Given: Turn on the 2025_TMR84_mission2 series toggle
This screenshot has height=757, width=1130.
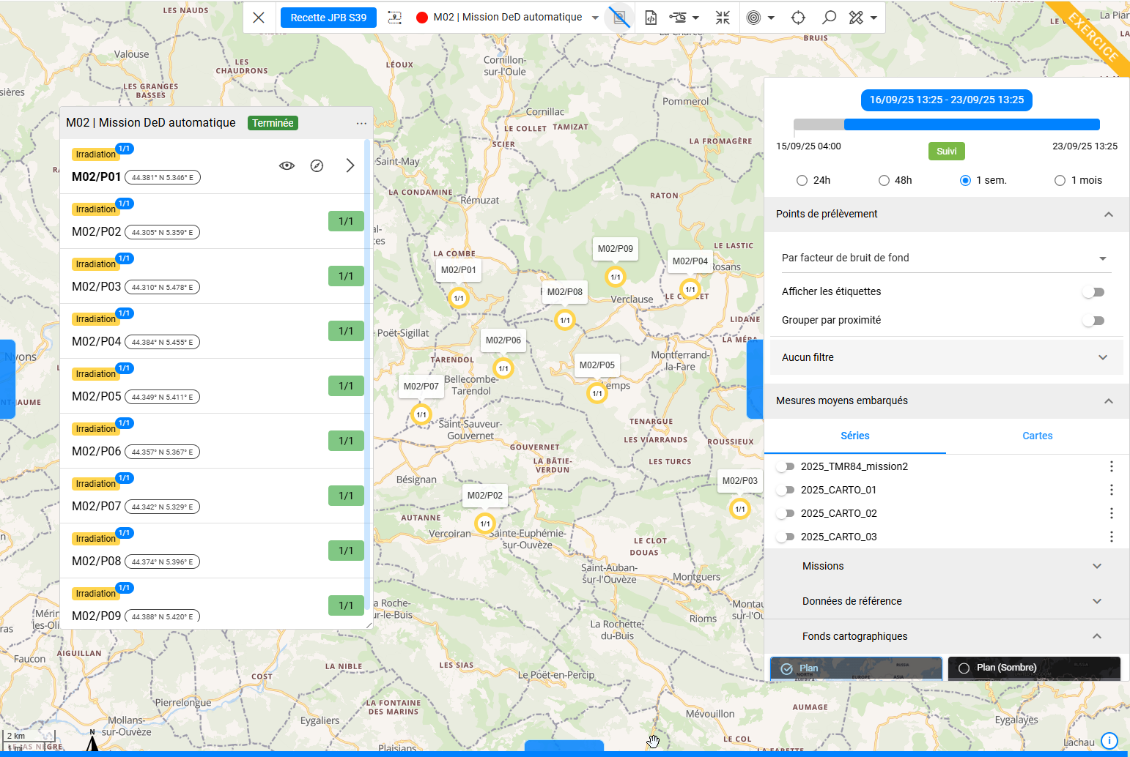Looking at the screenshot, I should pos(786,466).
